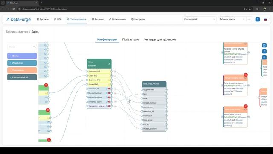Click the second blue canvas tool button
This screenshot has height=154, width=273.
click(x=264, y=51)
